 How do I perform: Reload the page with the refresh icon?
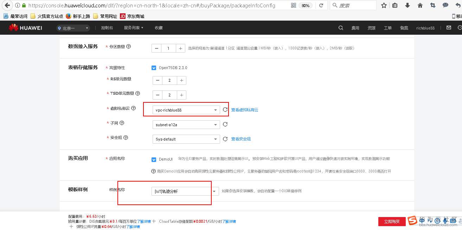click(321, 5)
